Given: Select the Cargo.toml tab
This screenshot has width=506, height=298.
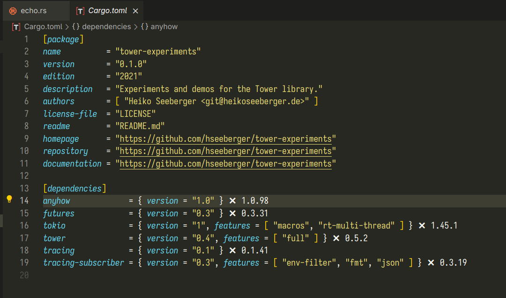Looking at the screenshot, I should [x=106, y=11].
